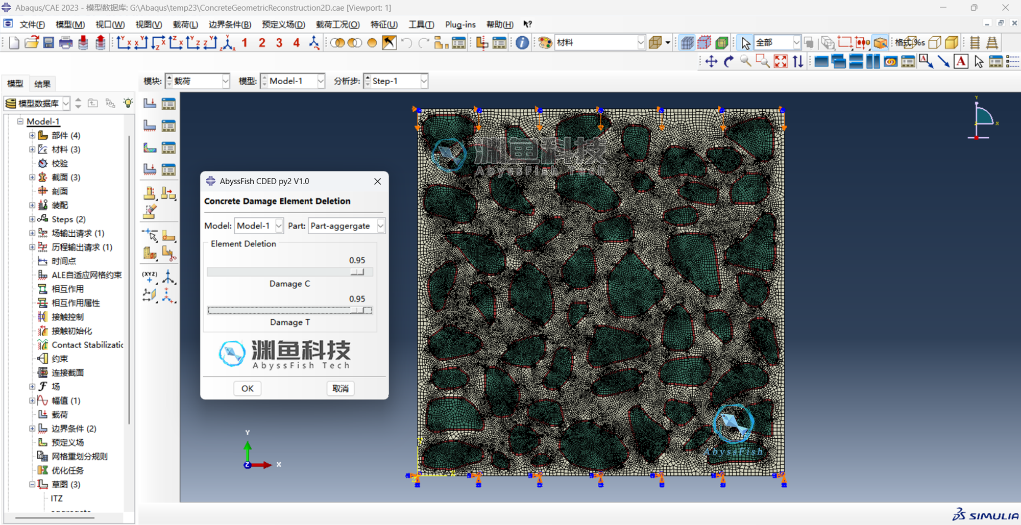Click the Auto-Fit View icon

781,62
